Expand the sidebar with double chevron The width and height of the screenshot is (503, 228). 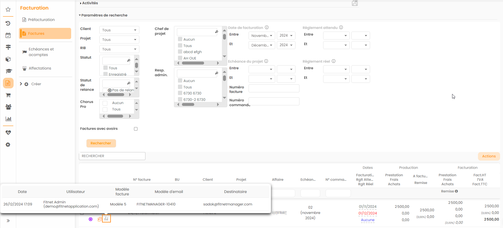pyautogui.click(x=8, y=221)
